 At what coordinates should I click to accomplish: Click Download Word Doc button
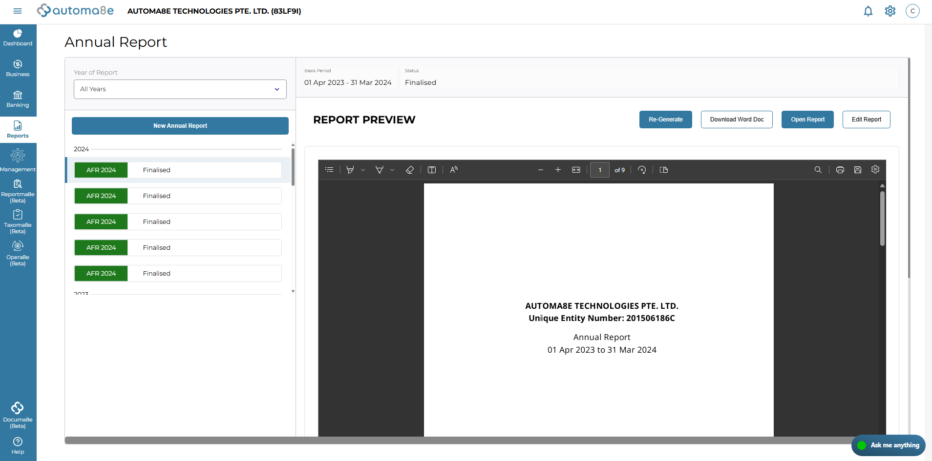737,120
